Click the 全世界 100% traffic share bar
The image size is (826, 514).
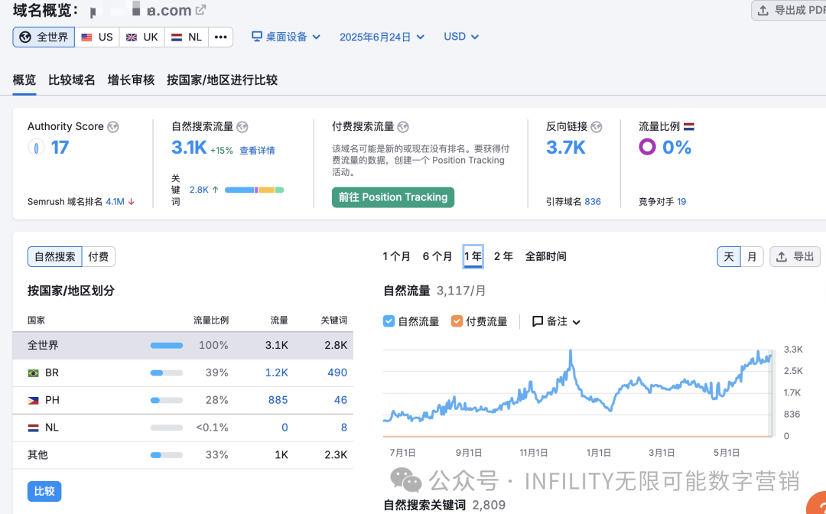point(167,346)
